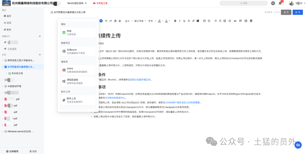Apply numbered list

point(220,21)
